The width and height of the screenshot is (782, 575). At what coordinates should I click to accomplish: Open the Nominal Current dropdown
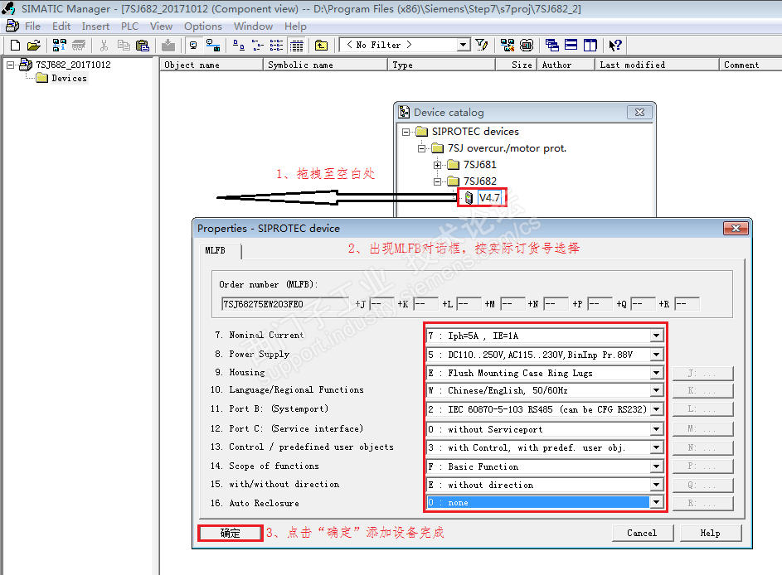[x=656, y=336]
